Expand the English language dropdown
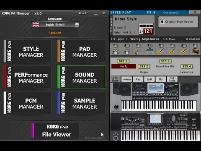Image resolution: width=201 pixels, height=151 pixels. pyautogui.click(x=77, y=25)
